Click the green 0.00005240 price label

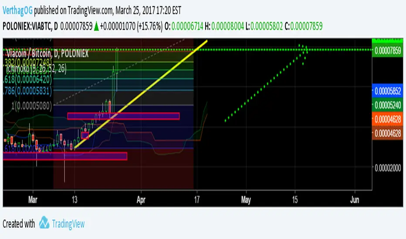click(388, 105)
